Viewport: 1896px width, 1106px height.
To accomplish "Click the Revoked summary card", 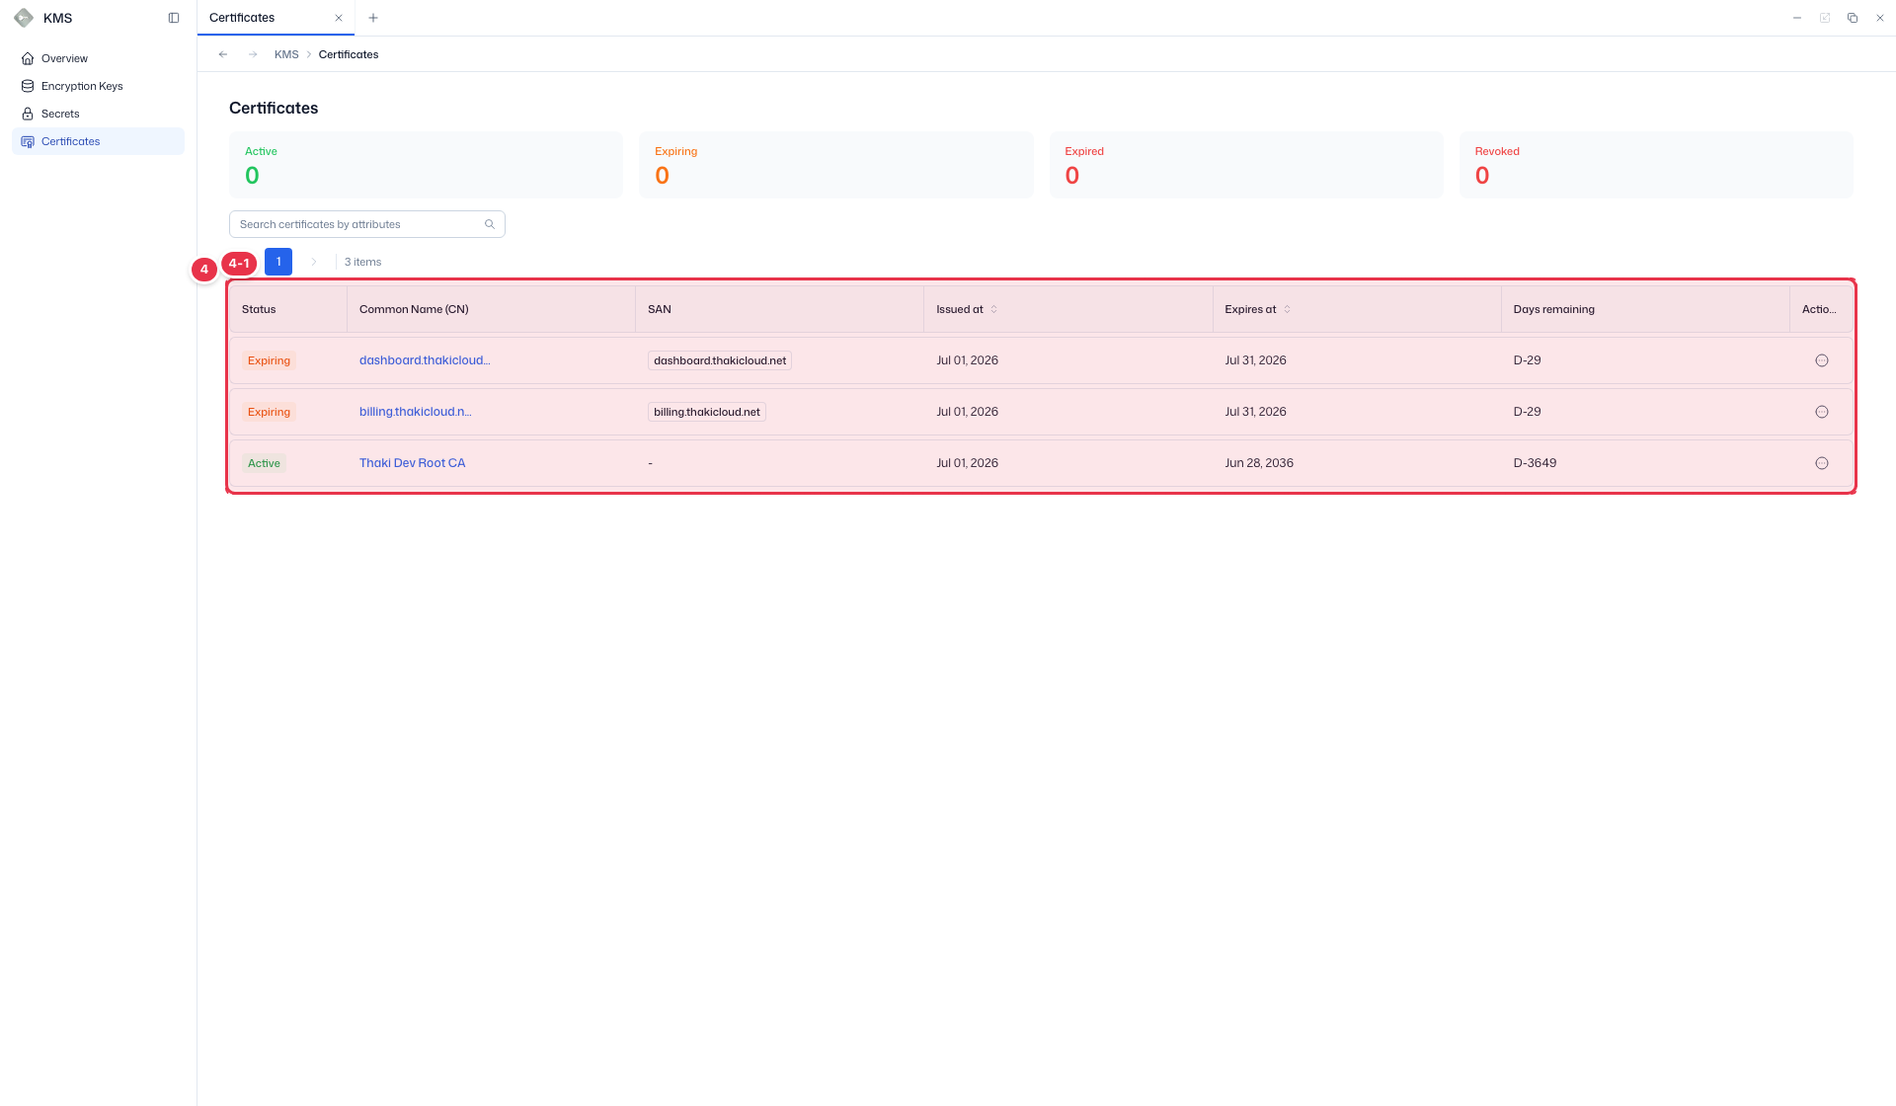I will (x=1656, y=165).
